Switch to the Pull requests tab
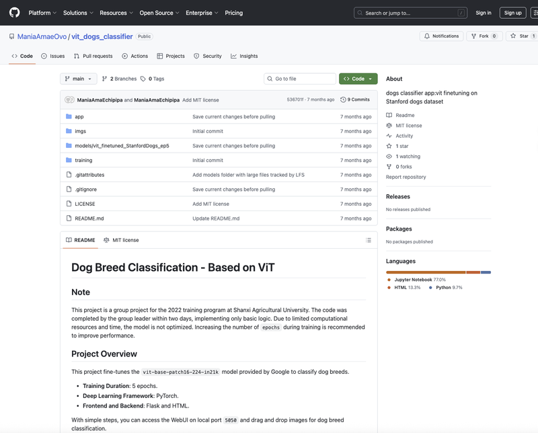 click(93, 56)
